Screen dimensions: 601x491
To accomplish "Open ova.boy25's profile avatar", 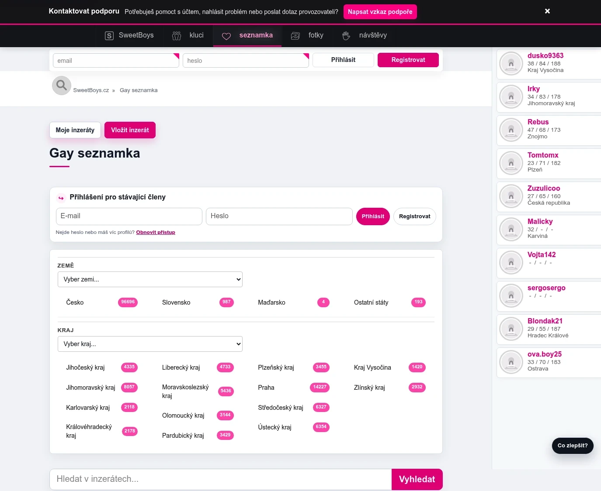I will pos(511,362).
